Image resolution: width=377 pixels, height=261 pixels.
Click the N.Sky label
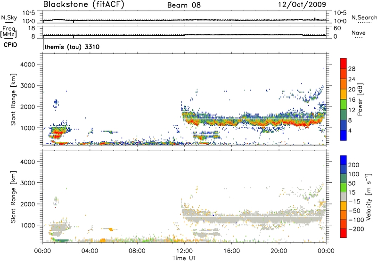[9, 17]
